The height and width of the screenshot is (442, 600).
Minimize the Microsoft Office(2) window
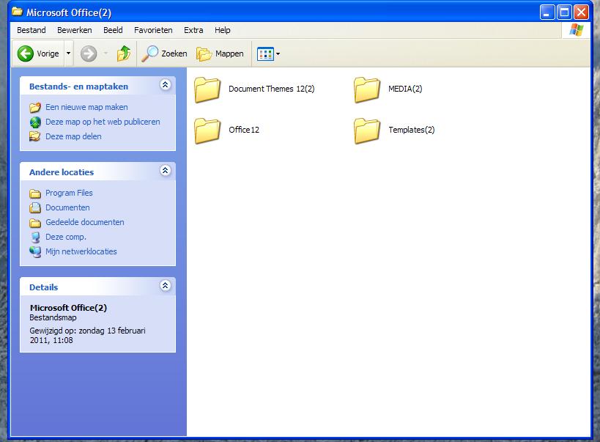point(547,12)
